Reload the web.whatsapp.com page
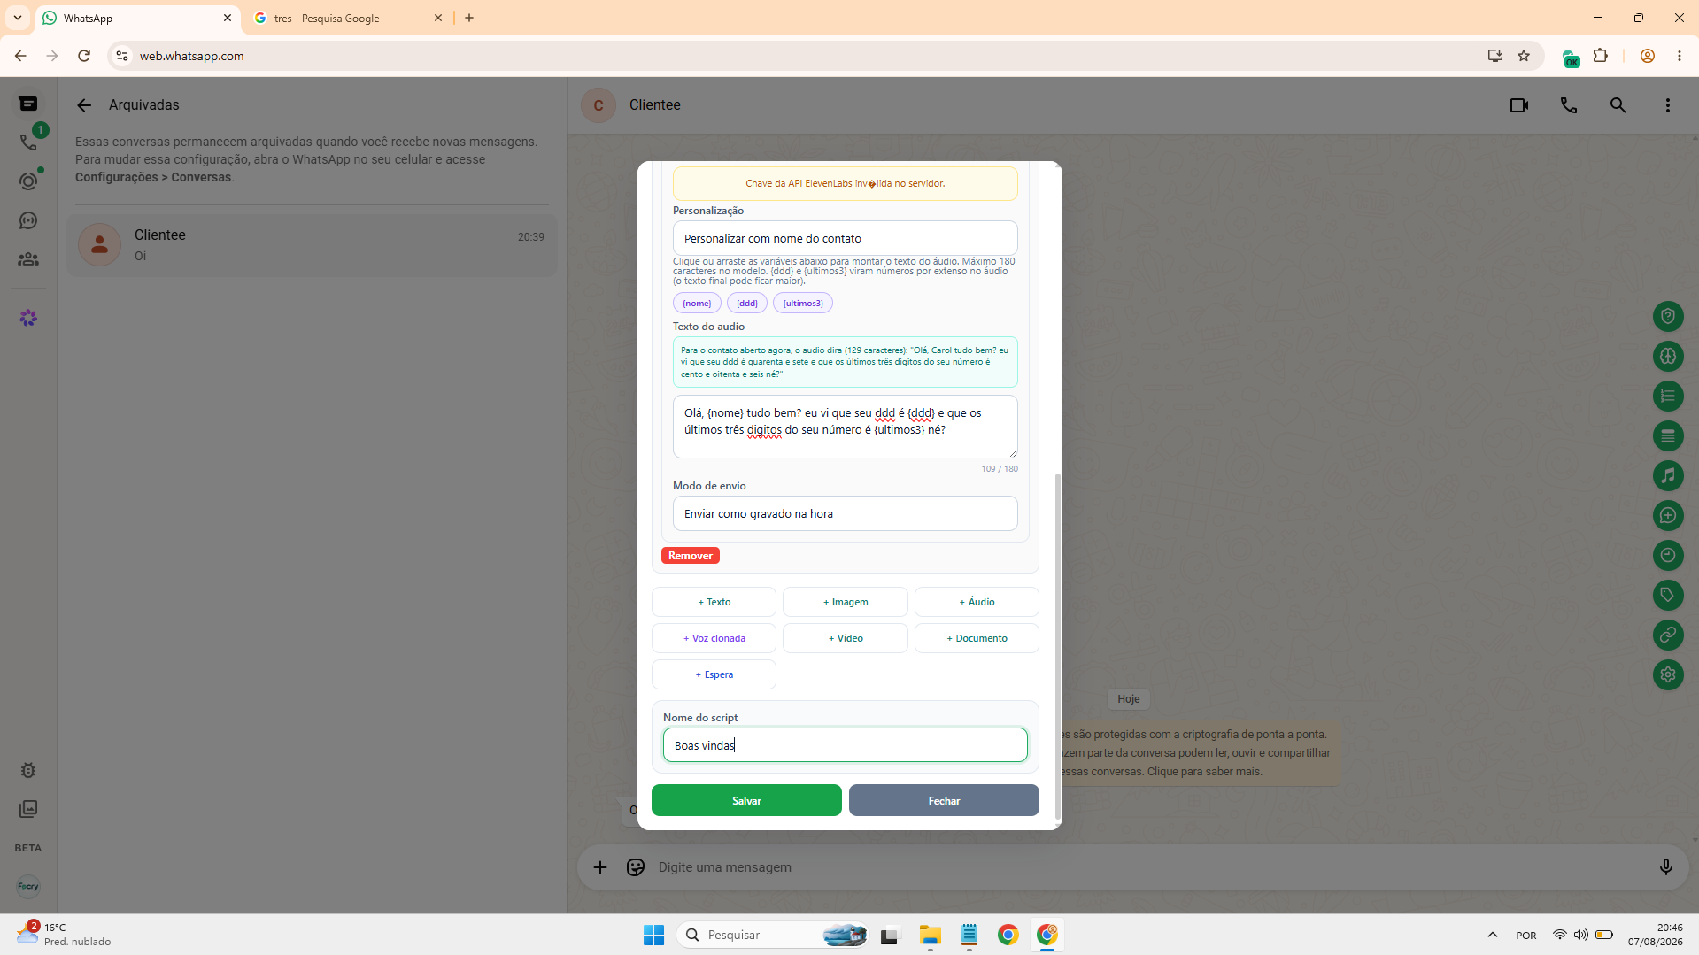Viewport: 1699px width, 955px height. click(84, 56)
